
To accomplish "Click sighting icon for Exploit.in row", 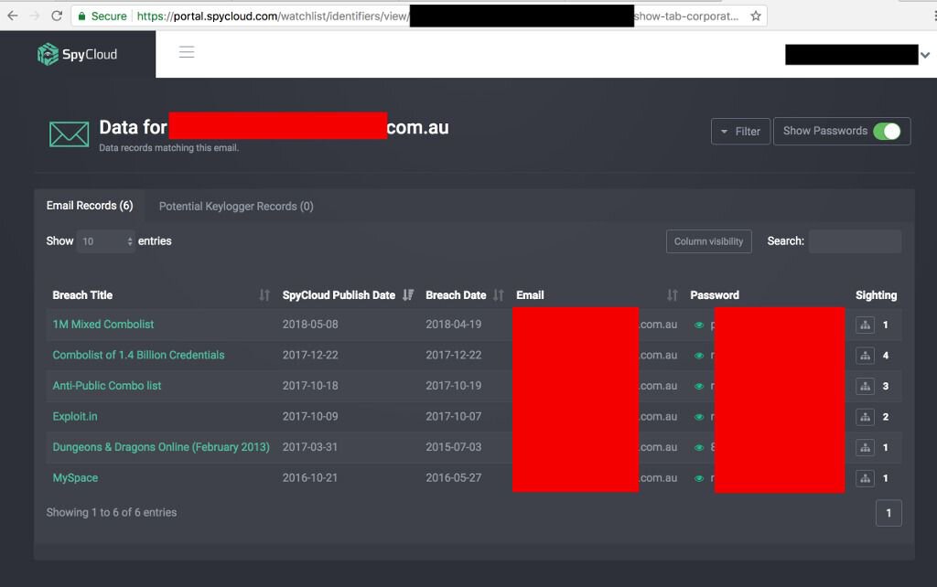I will pyautogui.click(x=865, y=417).
